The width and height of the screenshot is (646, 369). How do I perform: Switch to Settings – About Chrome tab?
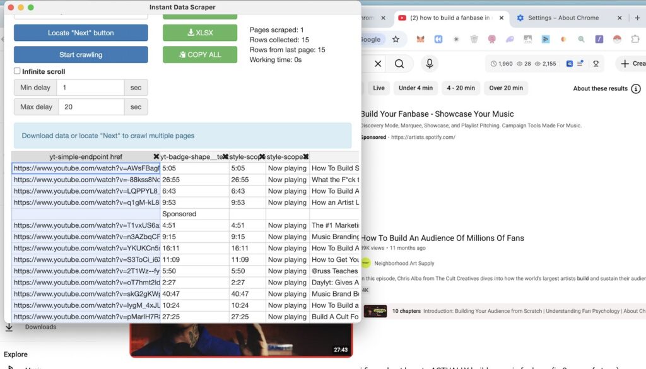click(x=557, y=18)
